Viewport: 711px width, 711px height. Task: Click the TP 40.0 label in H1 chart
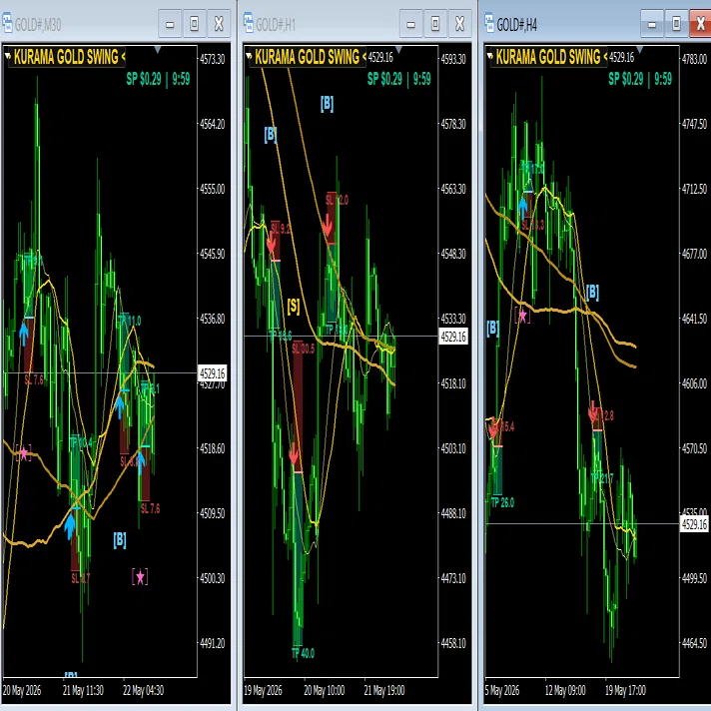pos(303,653)
